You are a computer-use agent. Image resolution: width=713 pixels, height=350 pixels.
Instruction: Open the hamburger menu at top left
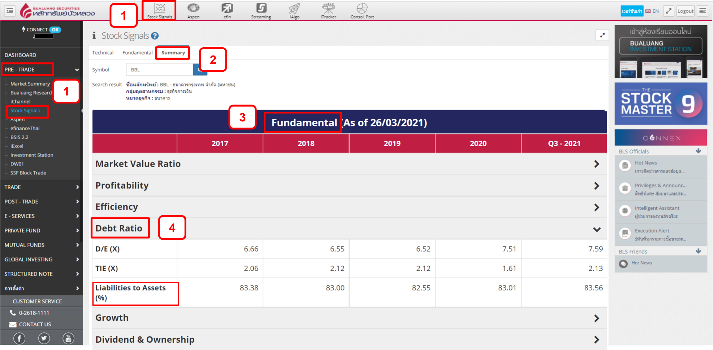(x=10, y=11)
